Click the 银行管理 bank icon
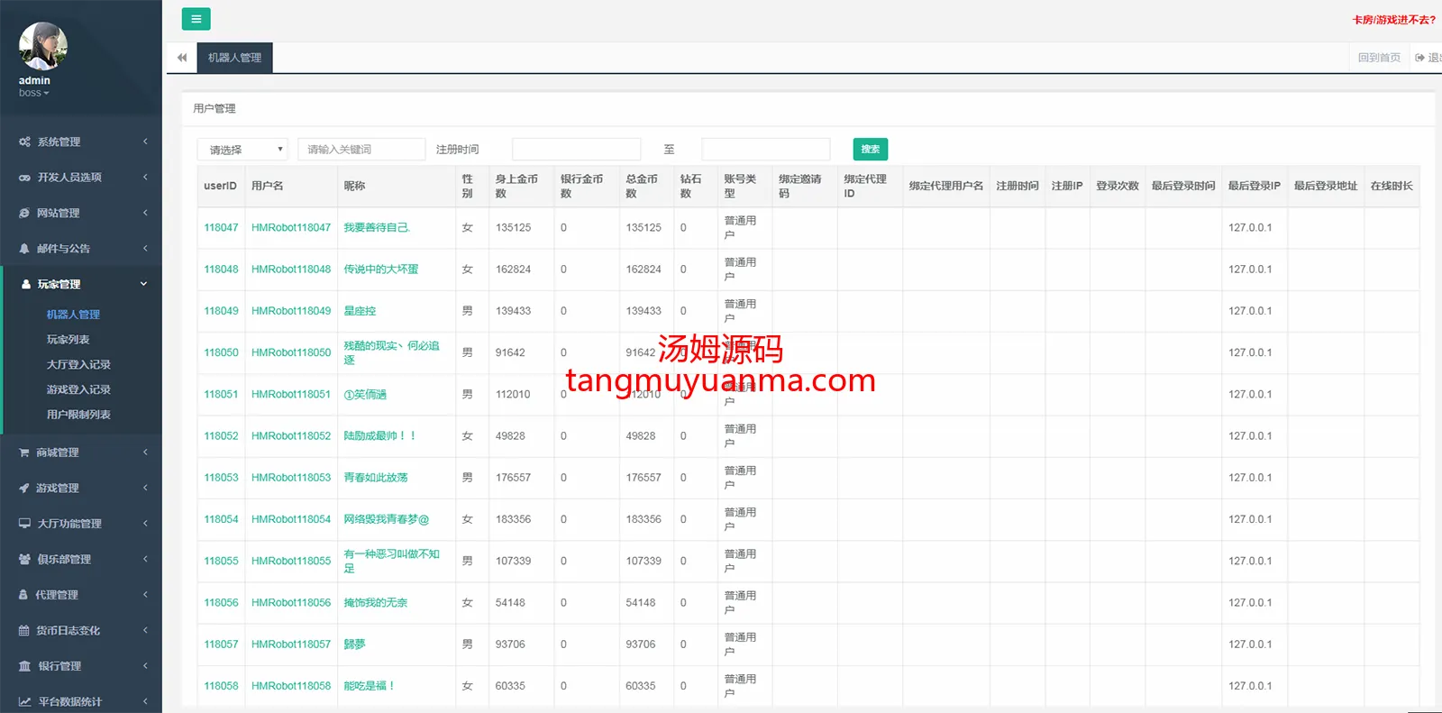1442x713 pixels. pos(24,666)
